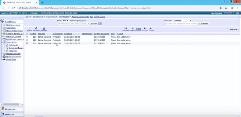Click the Procurar search input field

181,24
